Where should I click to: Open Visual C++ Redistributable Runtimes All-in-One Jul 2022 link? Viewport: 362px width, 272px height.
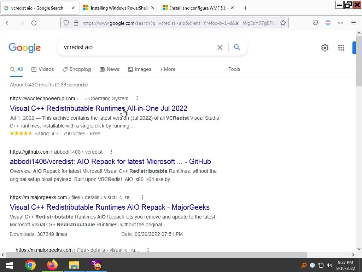click(99, 108)
